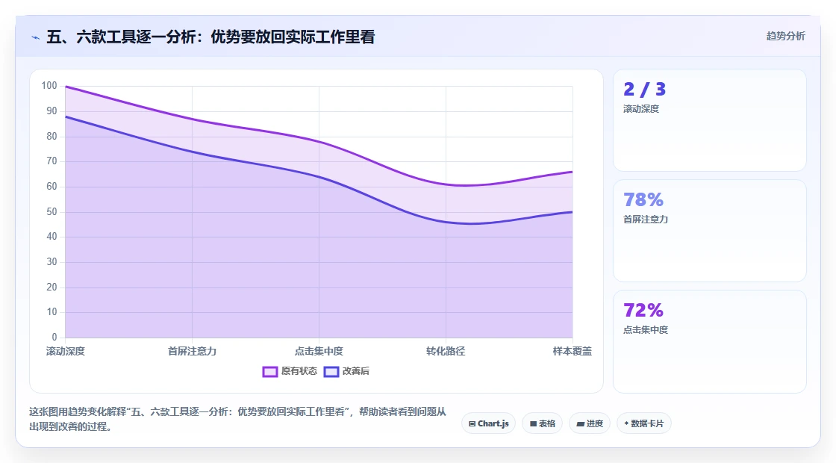Click the 表格 tag
The width and height of the screenshot is (836, 463).
click(542, 423)
